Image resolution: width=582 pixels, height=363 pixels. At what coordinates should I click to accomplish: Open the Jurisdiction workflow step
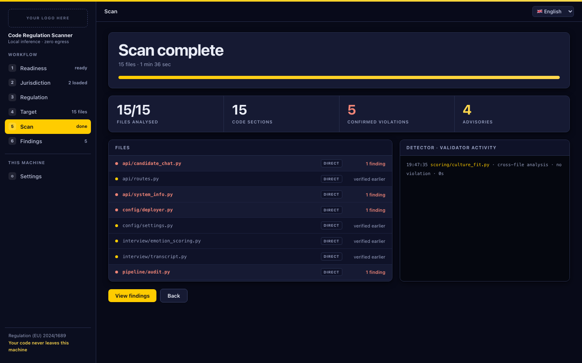48,83
